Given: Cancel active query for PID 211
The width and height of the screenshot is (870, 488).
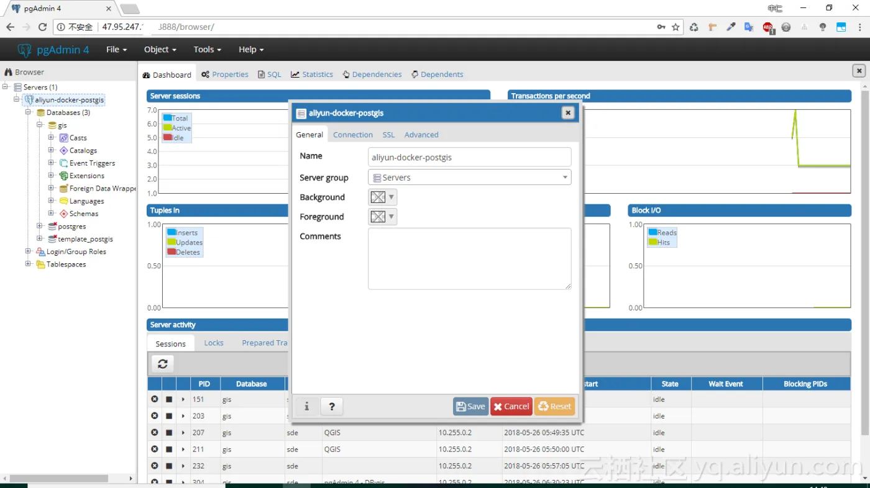Looking at the screenshot, I should pos(168,450).
